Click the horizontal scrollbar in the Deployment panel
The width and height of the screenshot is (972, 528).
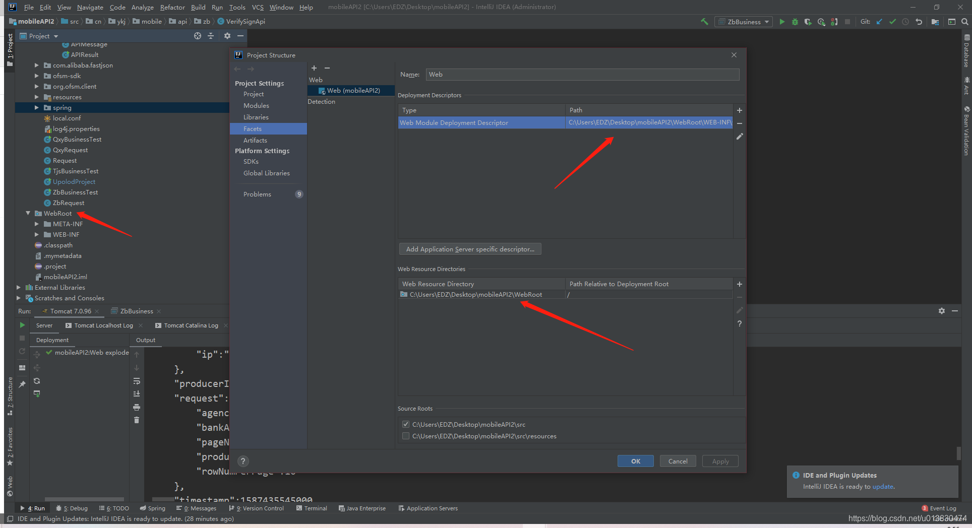click(84, 499)
